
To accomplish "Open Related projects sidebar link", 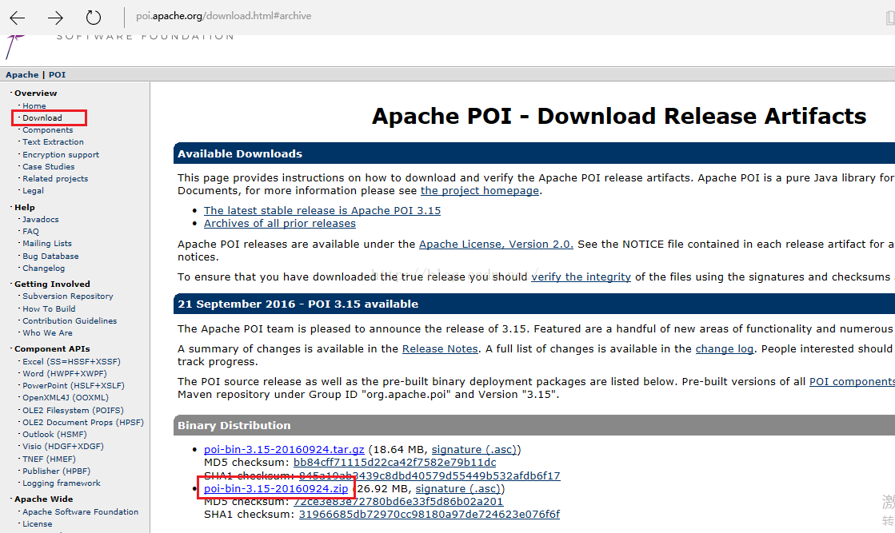I will click(55, 178).
